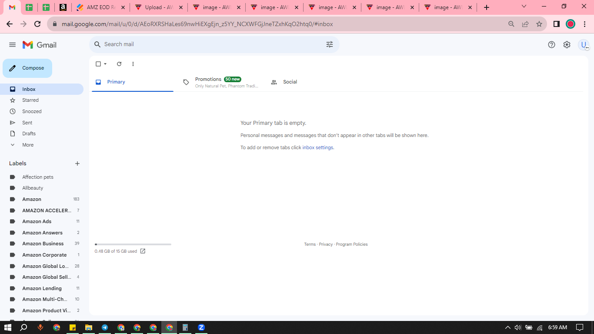Open Calculator from the taskbar

point(185,327)
